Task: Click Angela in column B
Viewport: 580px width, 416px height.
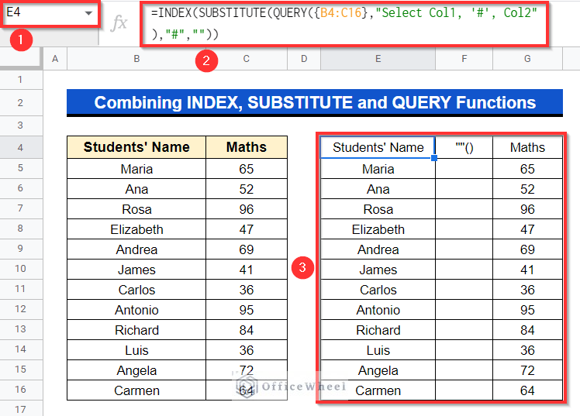Action: click(x=136, y=370)
